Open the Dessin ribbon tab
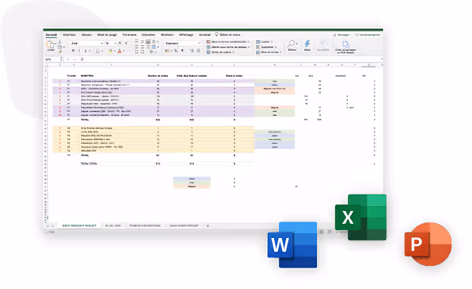The image size is (472, 289). tap(86, 34)
